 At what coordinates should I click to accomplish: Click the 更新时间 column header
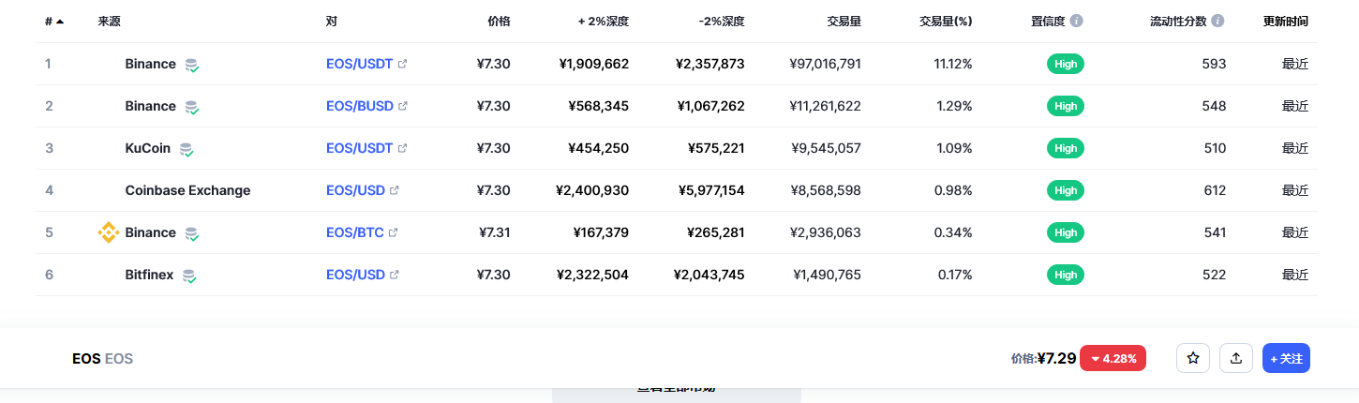click(x=1284, y=21)
